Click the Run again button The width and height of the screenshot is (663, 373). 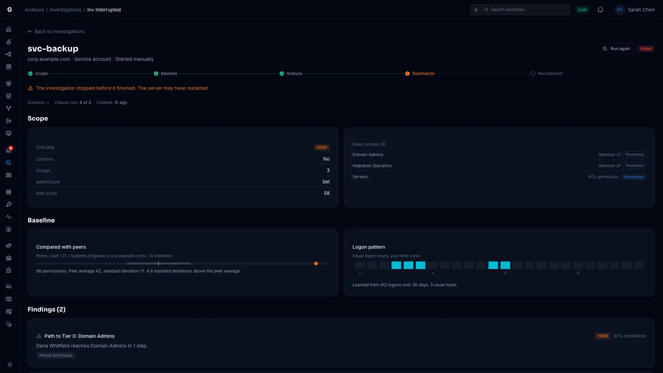pyautogui.click(x=616, y=49)
